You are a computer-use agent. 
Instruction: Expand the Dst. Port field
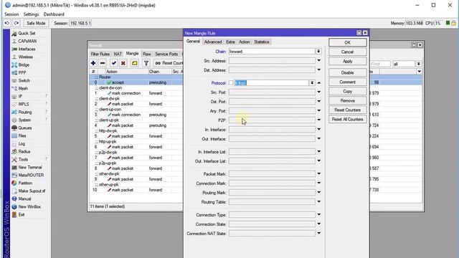318,102
